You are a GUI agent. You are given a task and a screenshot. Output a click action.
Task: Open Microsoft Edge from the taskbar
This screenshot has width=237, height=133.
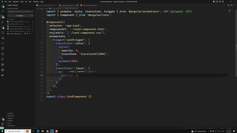click(38, 131)
